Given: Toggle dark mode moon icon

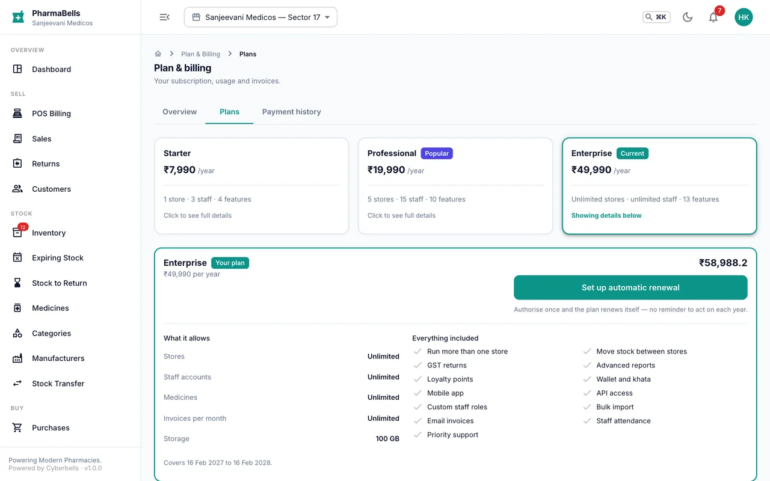Looking at the screenshot, I should pos(688,17).
